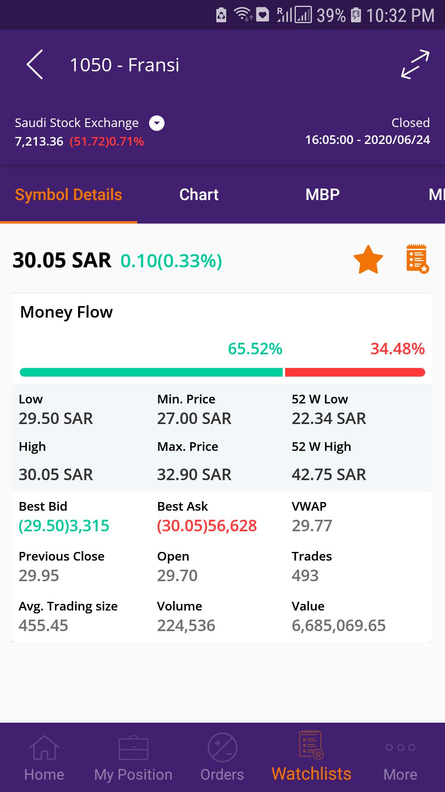The height and width of the screenshot is (792, 445).
Task: Tap the Best Ask (30.05)56,628 value
Action: (207, 526)
